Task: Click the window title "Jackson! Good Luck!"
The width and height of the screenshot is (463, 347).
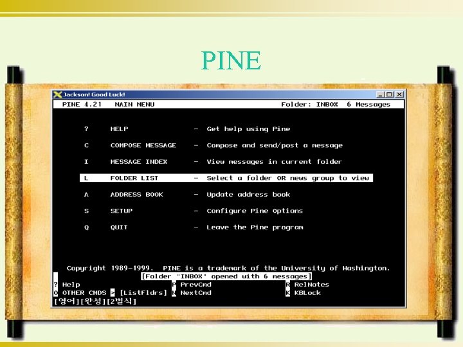Action: click(94, 94)
